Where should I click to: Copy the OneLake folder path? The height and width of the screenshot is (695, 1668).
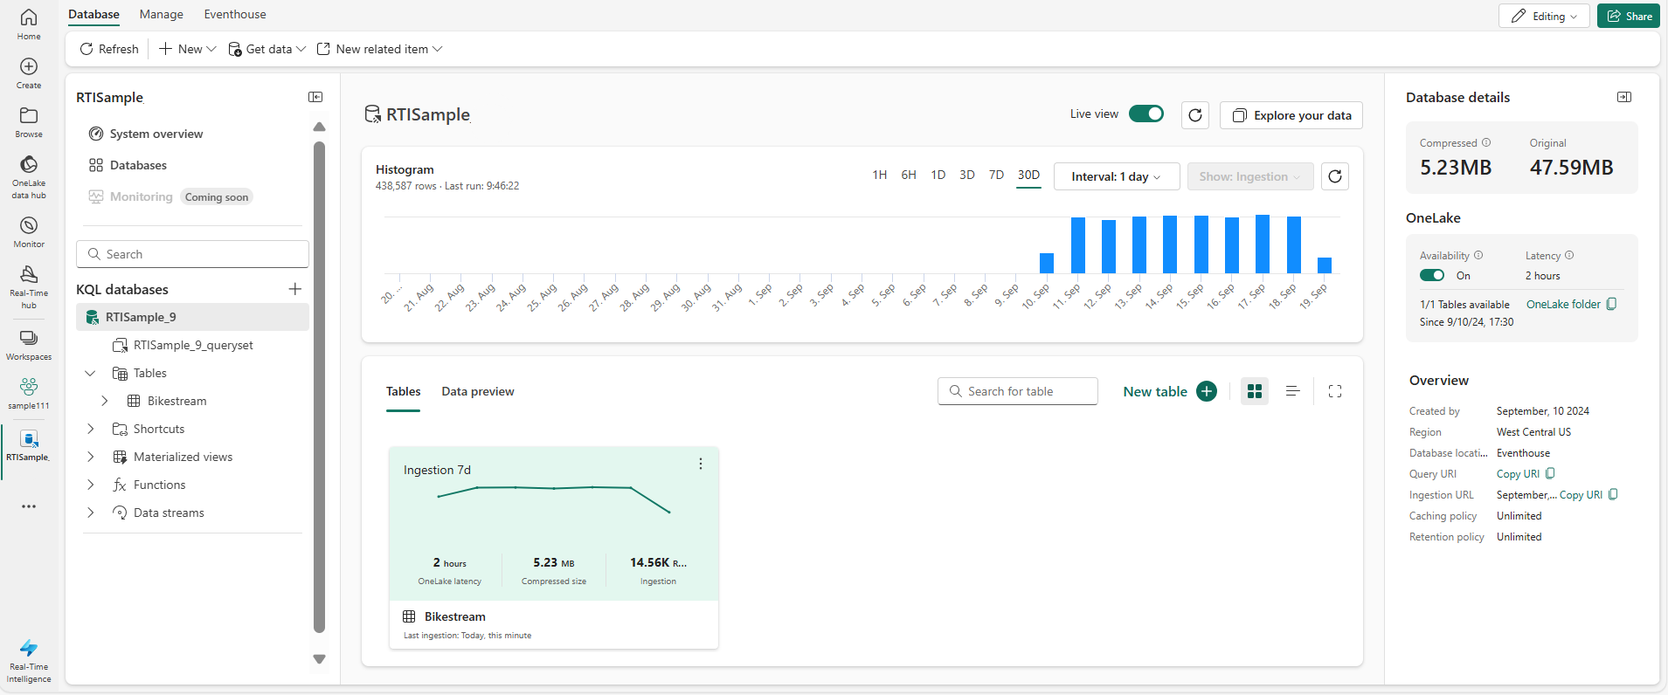(x=1612, y=304)
